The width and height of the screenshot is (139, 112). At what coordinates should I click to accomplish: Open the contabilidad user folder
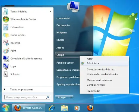point(63,18)
